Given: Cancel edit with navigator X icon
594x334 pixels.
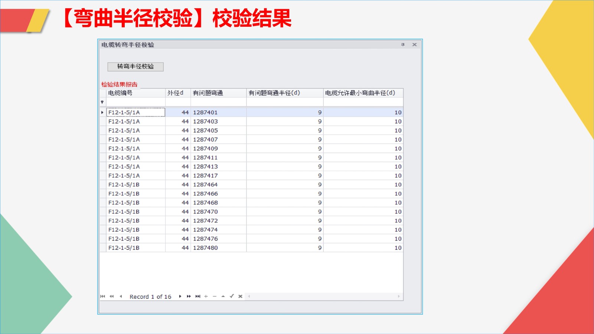Looking at the screenshot, I should 240,296.
